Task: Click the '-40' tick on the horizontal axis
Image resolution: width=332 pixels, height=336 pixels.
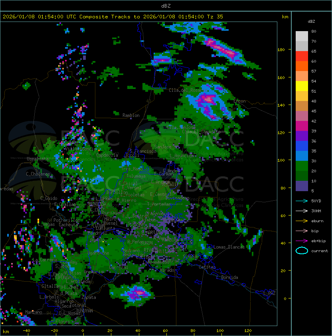Action: click(x=26, y=331)
